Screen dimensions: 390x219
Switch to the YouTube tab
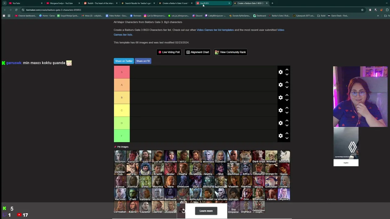coord(26,3)
